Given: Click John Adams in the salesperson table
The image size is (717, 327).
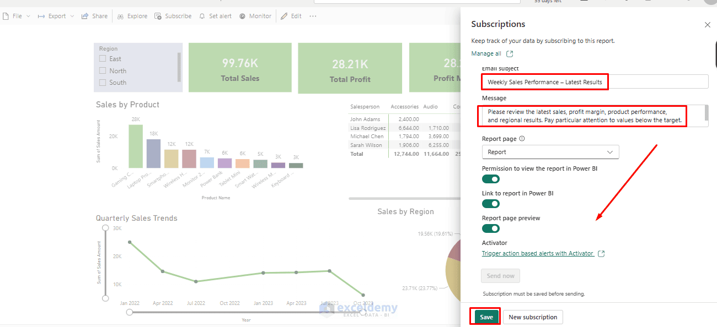Looking at the screenshot, I should (x=365, y=119).
